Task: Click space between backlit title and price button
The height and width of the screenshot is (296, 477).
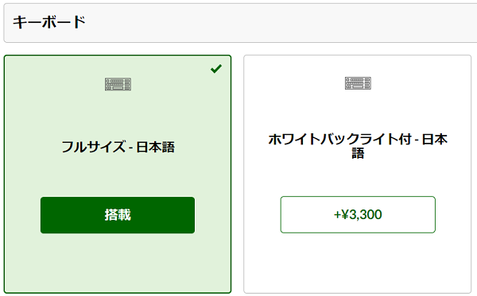Action: pos(358,178)
